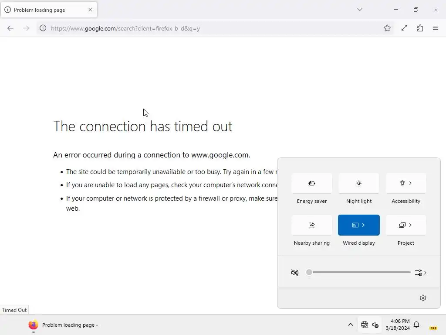This screenshot has height=335, width=446.
Task: Expand Wired display options chevron
Action: coord(363,225)
